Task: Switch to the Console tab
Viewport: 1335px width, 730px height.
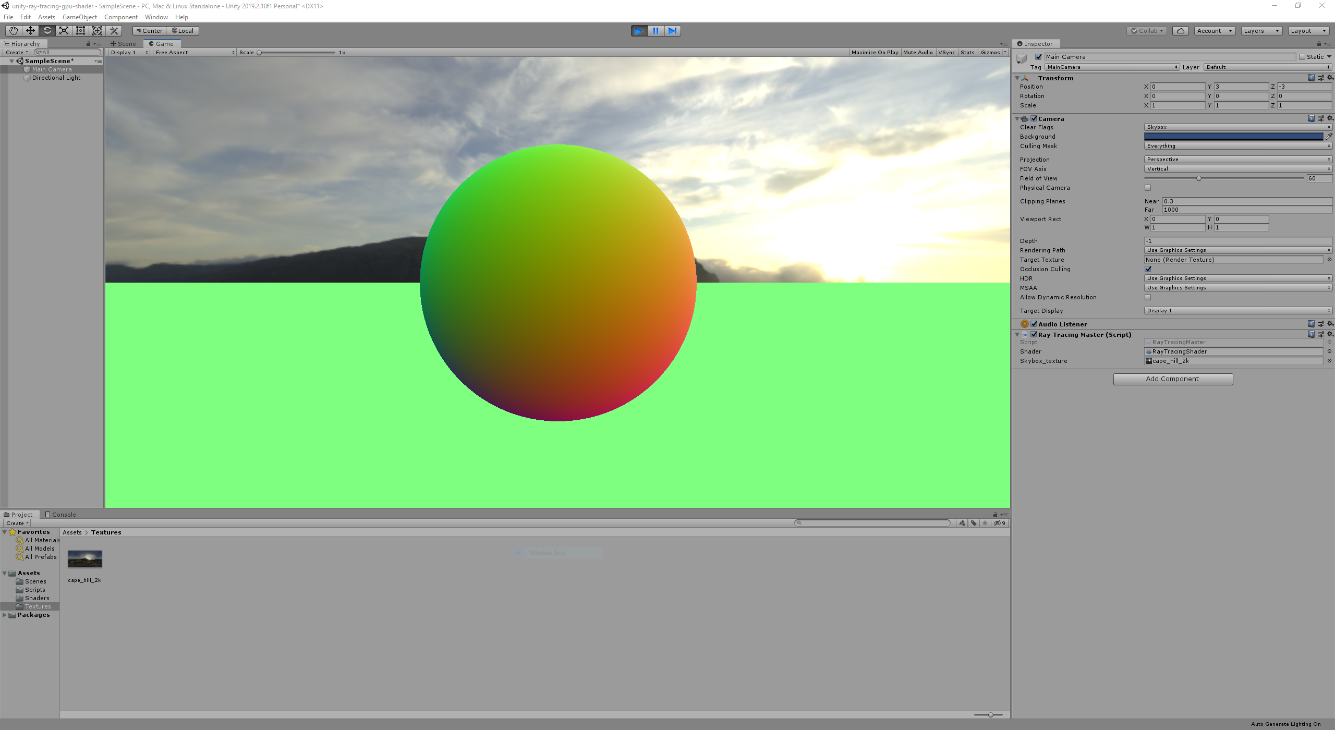Action: [60, 515]
